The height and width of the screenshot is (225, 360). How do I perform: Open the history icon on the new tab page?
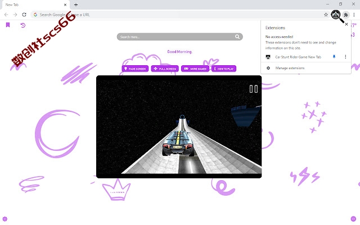[x=22, y=25]
